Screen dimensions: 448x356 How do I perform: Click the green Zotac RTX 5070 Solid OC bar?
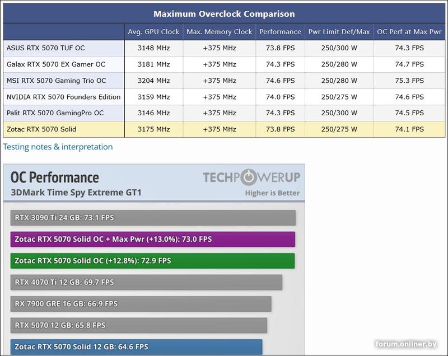(152, 261)
